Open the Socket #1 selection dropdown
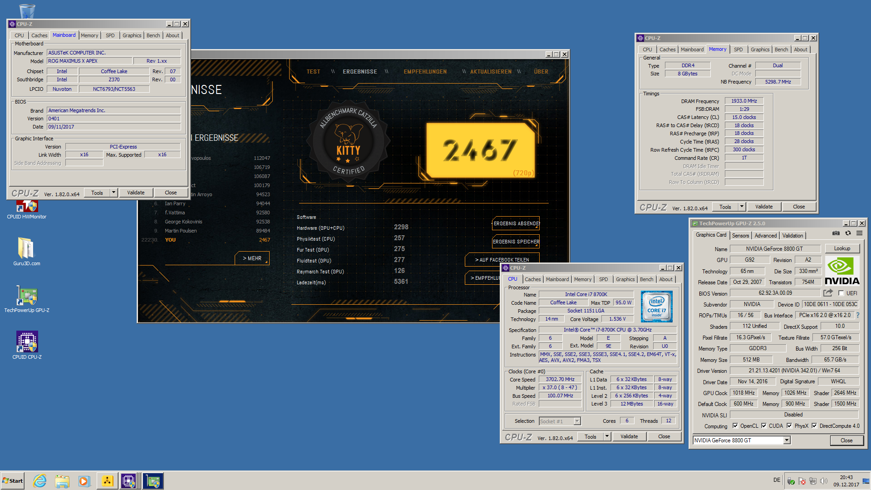Image resolution: width=871 pixels, height=490 pixels. [577, 421]
